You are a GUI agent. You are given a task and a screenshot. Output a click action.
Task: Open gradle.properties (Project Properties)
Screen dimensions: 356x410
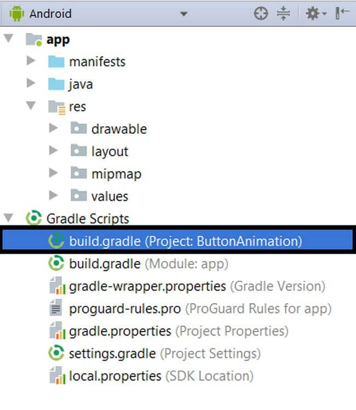[179, 331]
